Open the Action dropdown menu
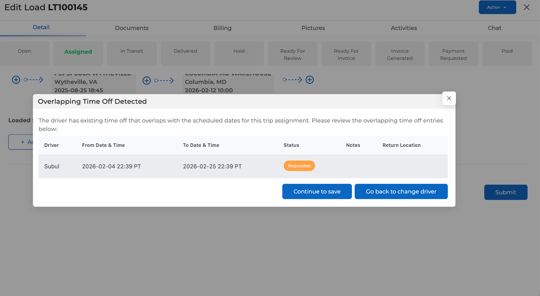540x296 pixels. 497,7
